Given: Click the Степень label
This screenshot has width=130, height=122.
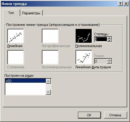Looking at the screenshot, I should [x=101, y=34].
